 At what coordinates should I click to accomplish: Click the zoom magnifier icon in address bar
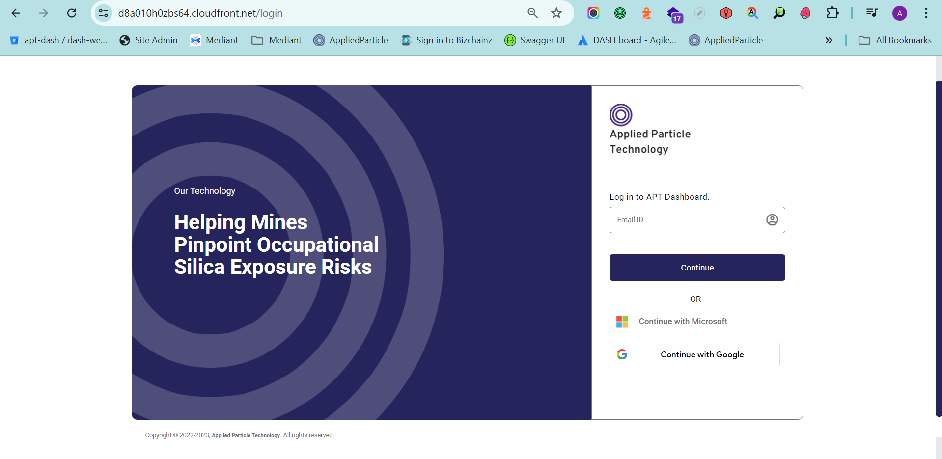(x=533, y=13)
